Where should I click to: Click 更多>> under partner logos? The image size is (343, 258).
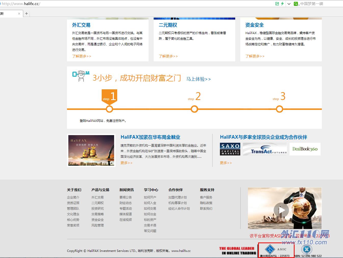226,163
